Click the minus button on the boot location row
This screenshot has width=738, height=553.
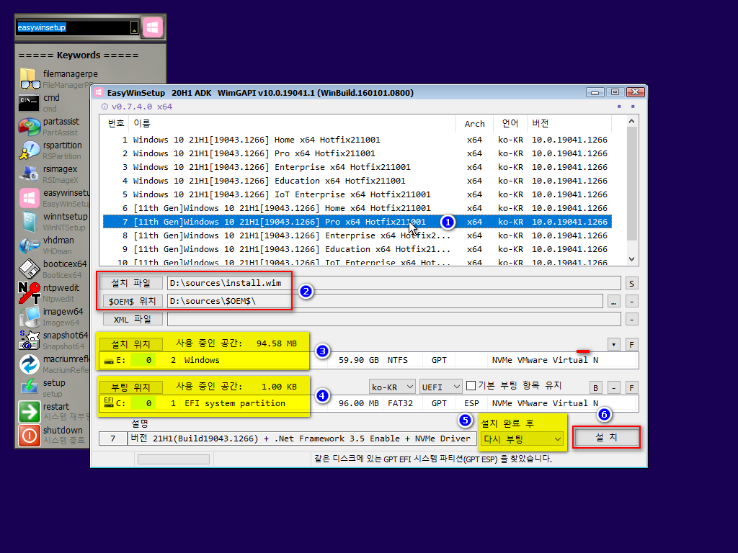pyautogui.click(x=613, y=388)
